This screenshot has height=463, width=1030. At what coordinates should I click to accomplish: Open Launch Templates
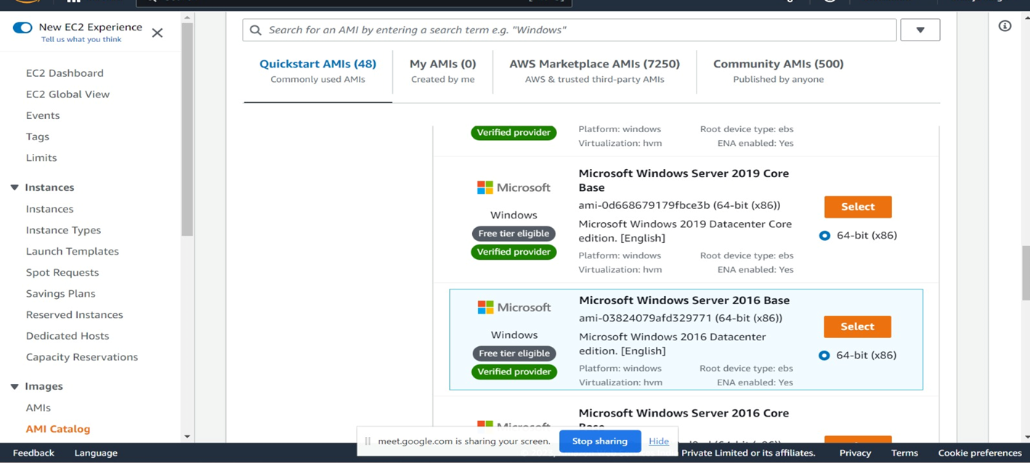click(72, 250)
